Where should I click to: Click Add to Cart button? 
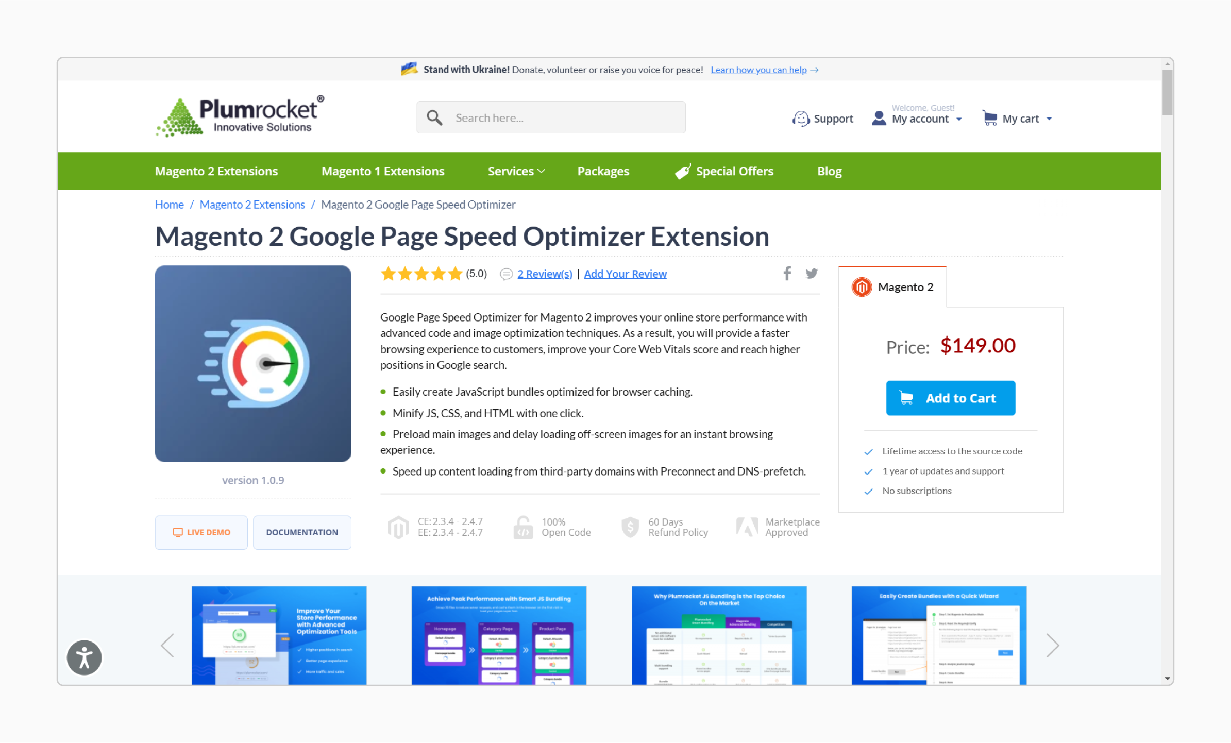coord(951,397)
